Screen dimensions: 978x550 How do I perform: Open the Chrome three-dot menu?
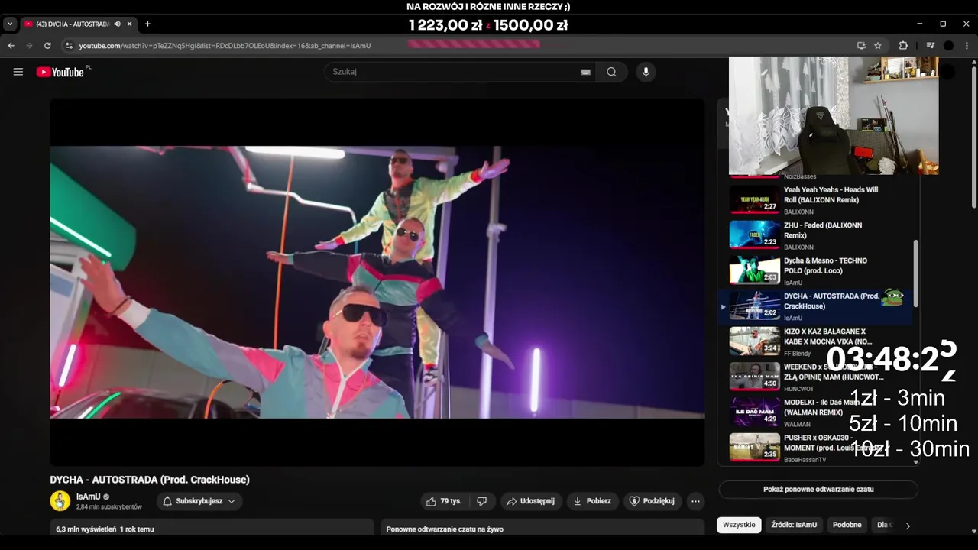tap(967, 46)
